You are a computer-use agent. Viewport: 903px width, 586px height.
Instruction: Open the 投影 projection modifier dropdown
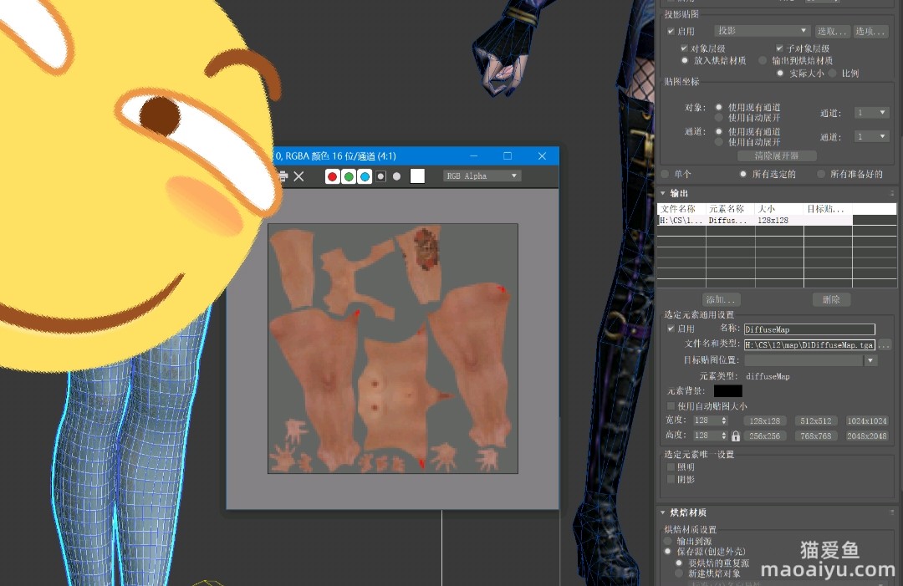pos(762,31)
